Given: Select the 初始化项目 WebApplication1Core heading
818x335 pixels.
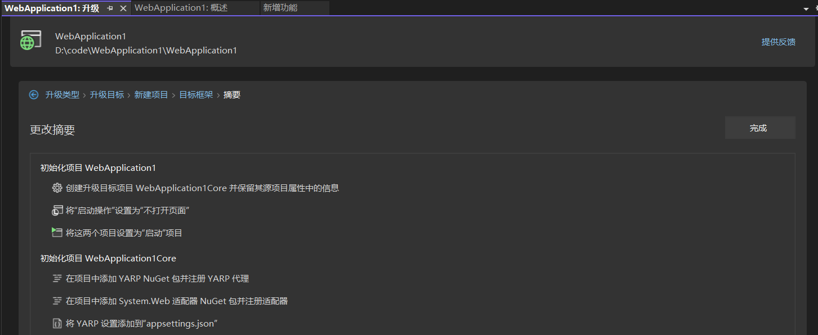Looking at the screenshot, I should click(x=108, y=259).
